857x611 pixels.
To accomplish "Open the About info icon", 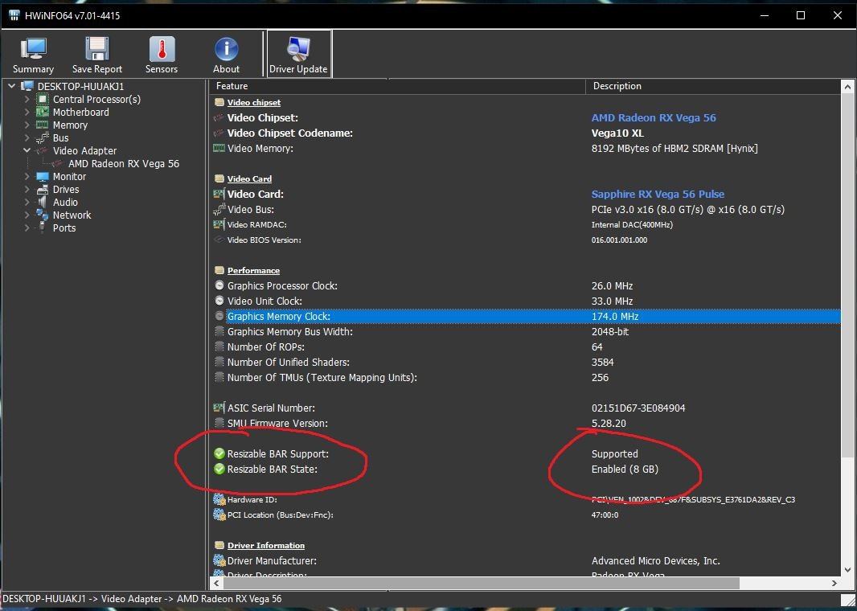I will pyautogui.click(x=226, y=49).
